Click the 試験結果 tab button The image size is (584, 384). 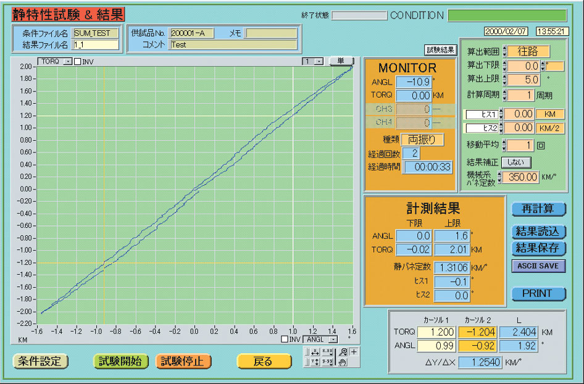tap(440, 50)
